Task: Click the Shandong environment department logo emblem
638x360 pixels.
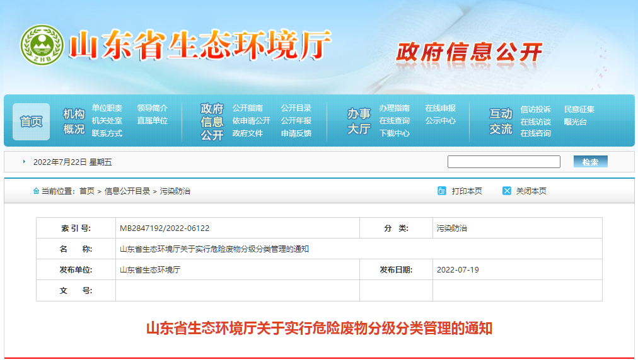Action: 42,46
